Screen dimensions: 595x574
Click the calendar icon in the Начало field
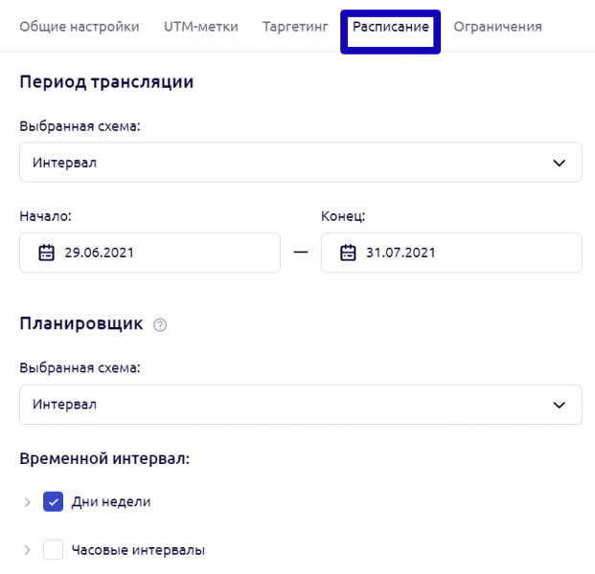[x=46, y=253]
